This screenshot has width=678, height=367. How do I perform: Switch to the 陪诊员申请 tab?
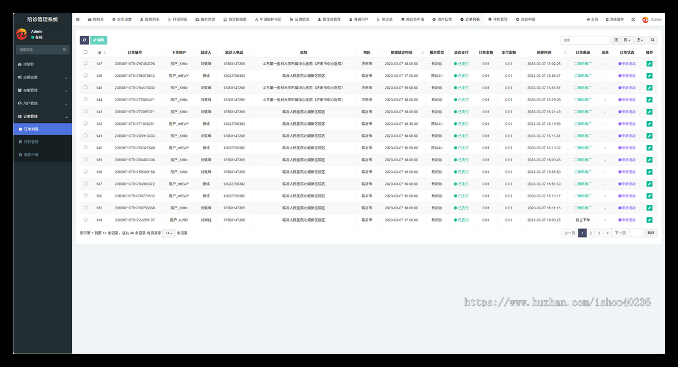(412, 19)
